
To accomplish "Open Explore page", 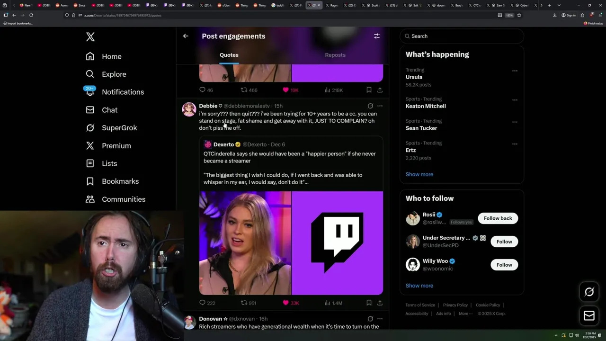I will pyautogui.click(x=114, y=74).
